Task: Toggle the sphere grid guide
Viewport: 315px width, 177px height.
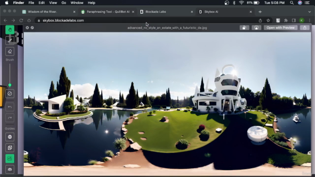Action: pos(10,137)
